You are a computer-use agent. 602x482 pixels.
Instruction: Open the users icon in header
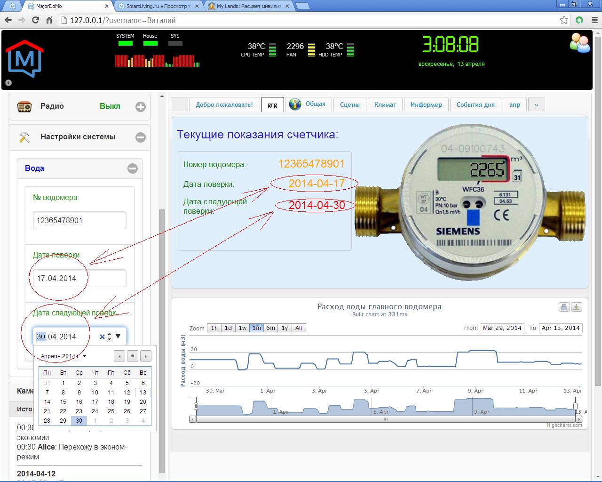tap(579, 43)
